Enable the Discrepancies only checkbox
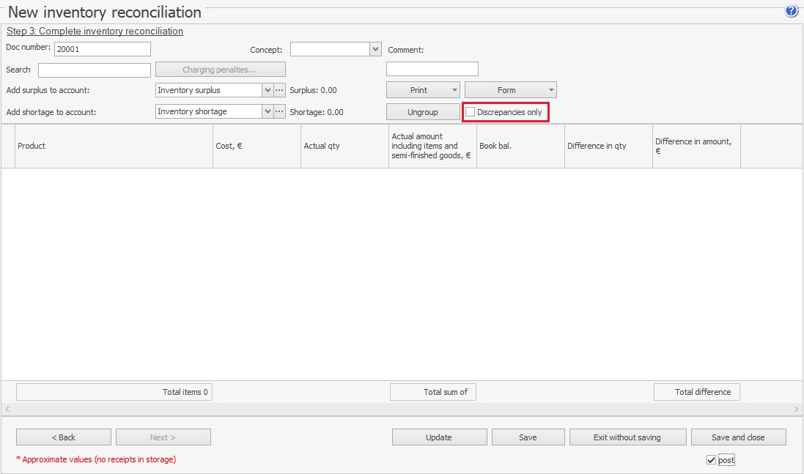 click(471, 112)
